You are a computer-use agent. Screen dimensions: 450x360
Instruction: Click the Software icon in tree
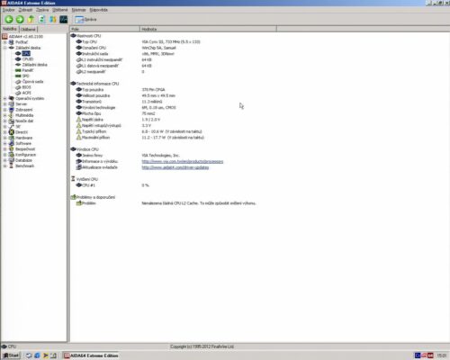pos(12,144)
